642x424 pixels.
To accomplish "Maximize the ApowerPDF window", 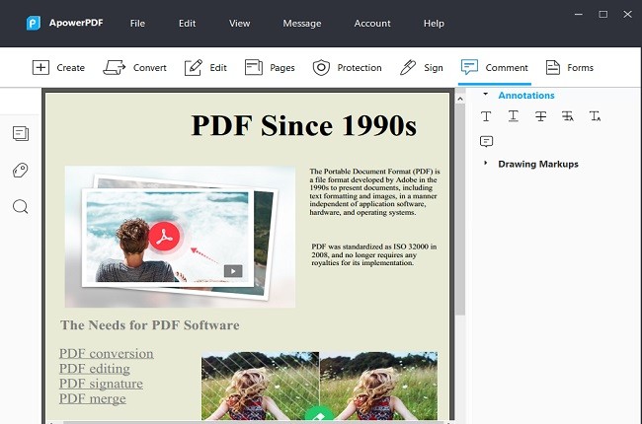I will pyautogui.click(x=603, y=15).
